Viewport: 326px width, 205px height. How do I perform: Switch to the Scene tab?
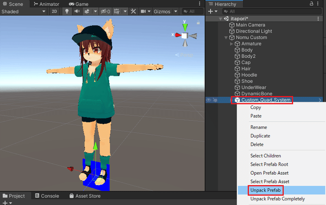point(13,4)
